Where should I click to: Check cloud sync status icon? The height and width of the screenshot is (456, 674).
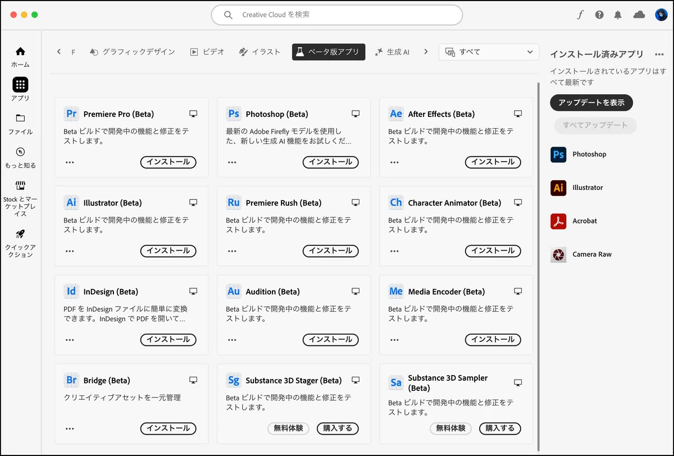point(639,15)
